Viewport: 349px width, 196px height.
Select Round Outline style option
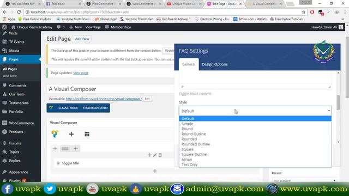coord(255,134)
